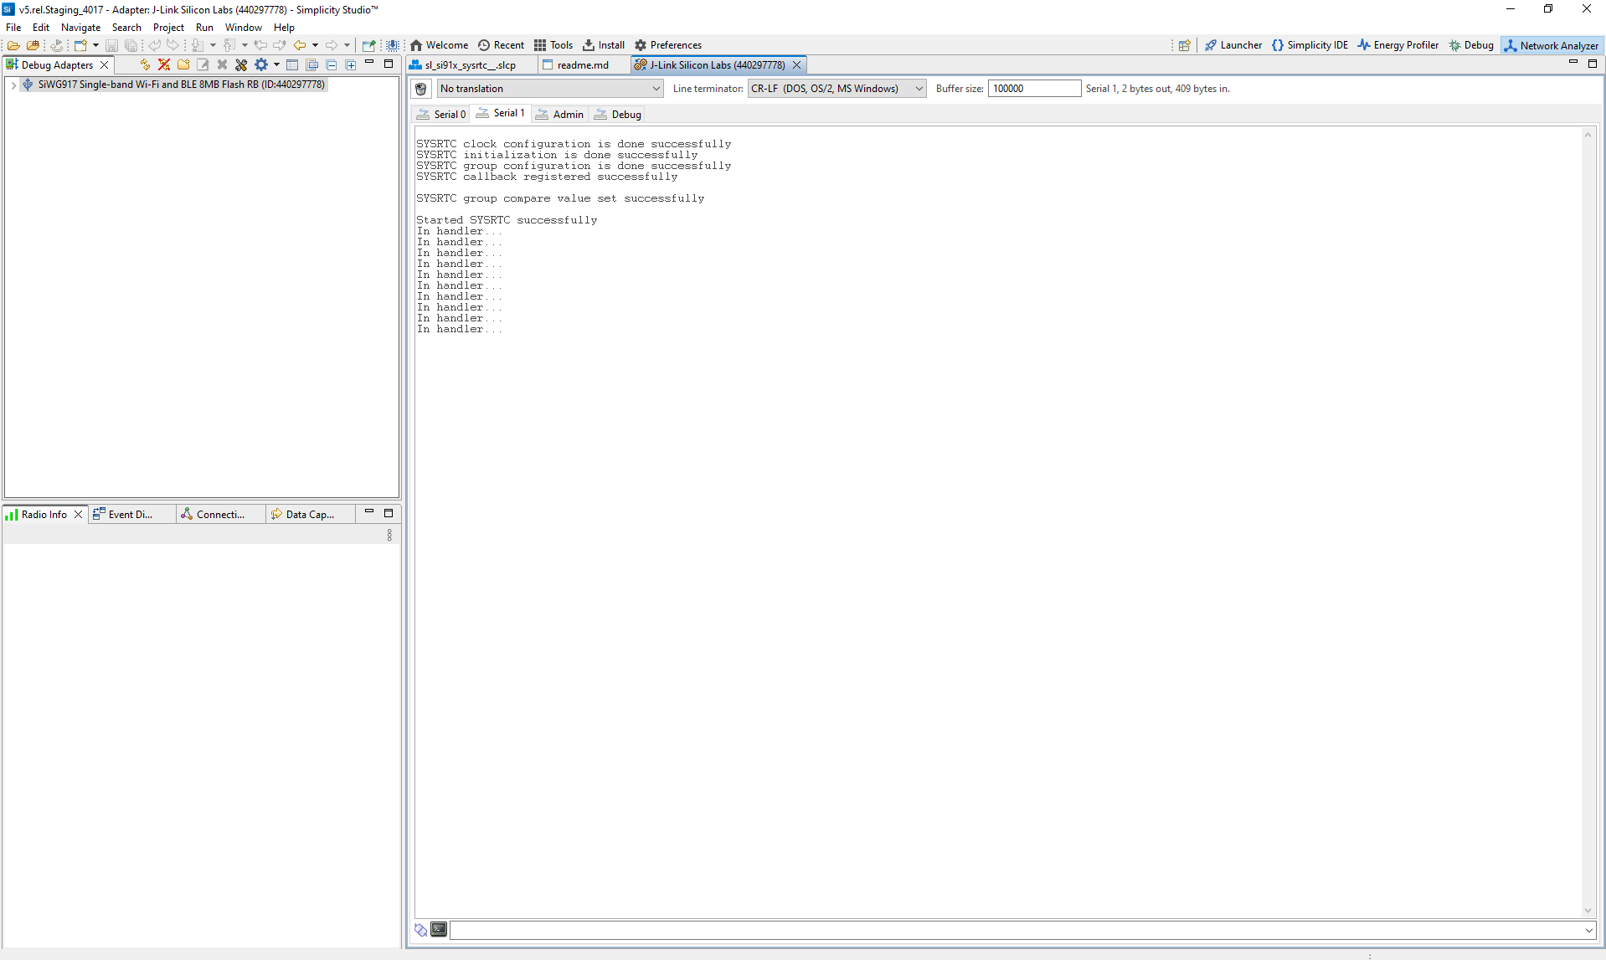The image size is (1606, 960).
Task: Open the Admin console tab
Action: (x=559, y=114)
